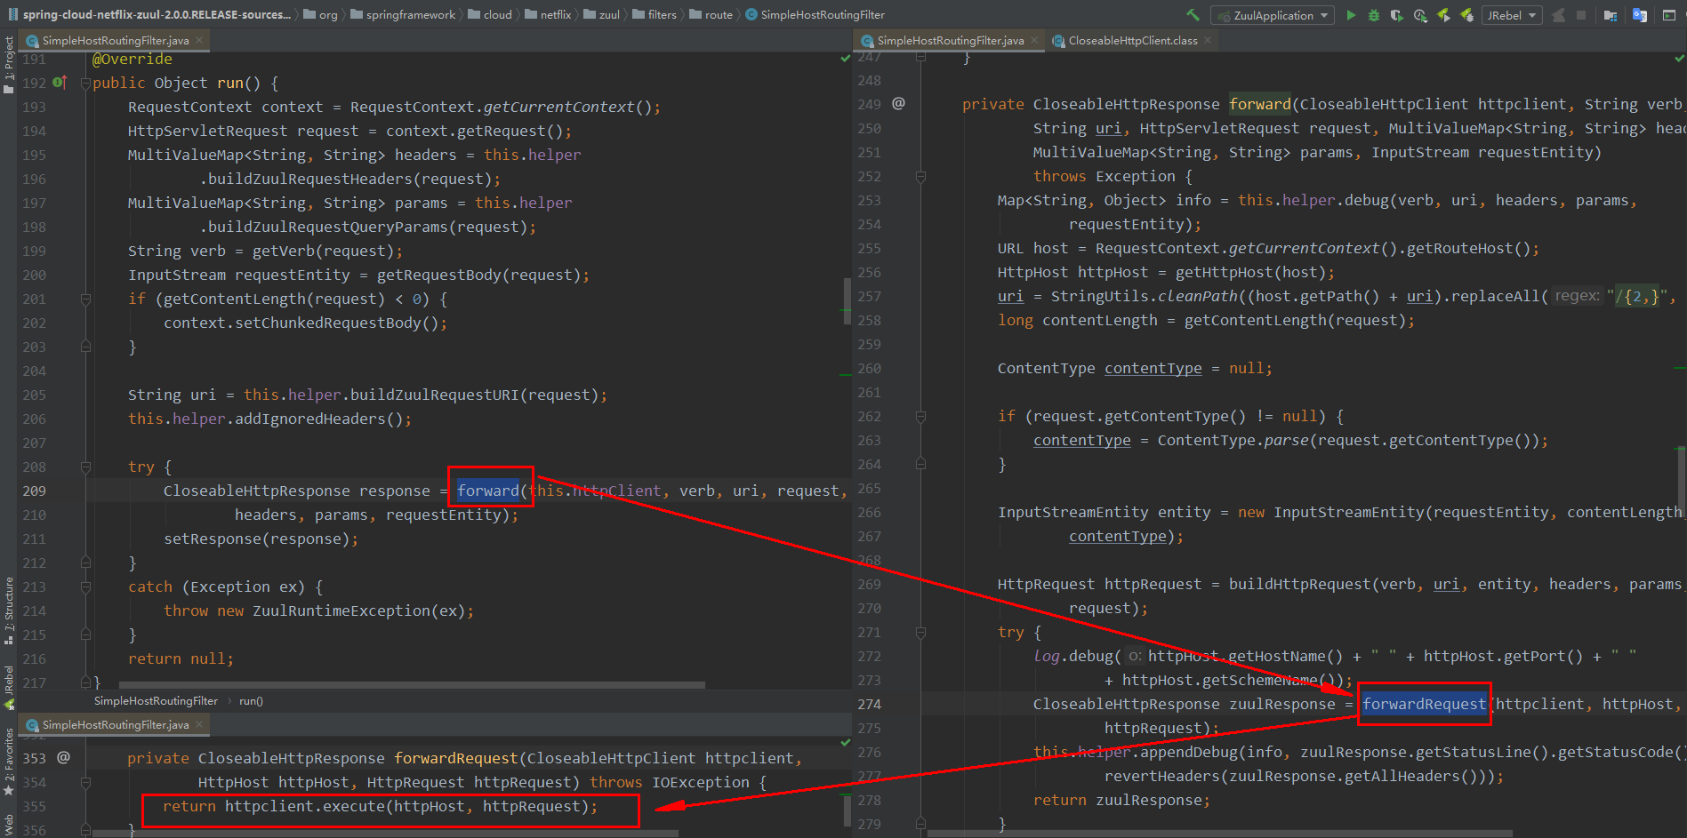
Task: Click the sources jar icon in breadcrumb
Action: click(12, 15)
